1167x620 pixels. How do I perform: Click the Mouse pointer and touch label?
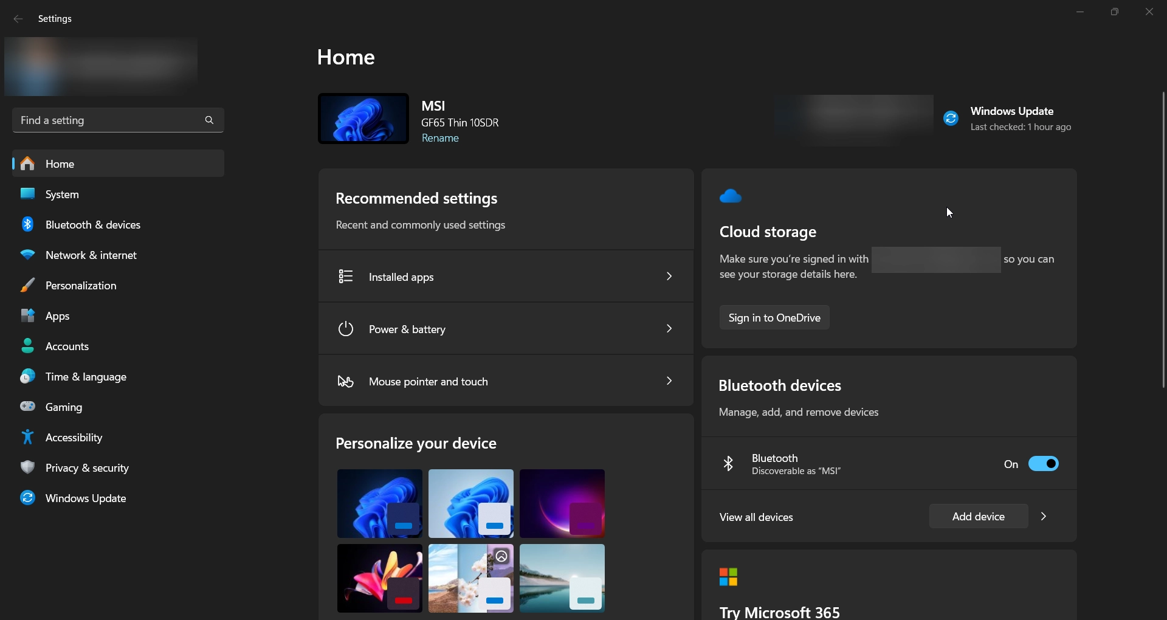click(x=429, y=382)
